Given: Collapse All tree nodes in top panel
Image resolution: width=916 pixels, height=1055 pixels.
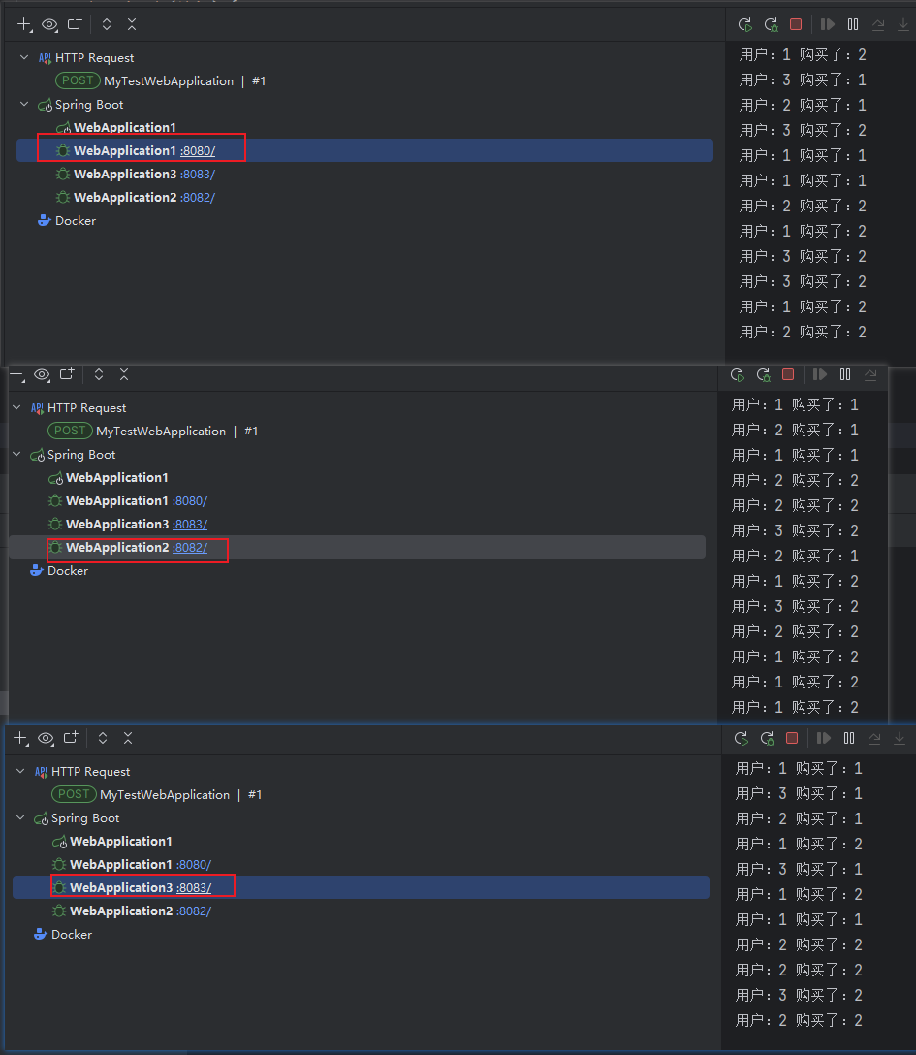Looking at the screenshot, I should [132, 24].
